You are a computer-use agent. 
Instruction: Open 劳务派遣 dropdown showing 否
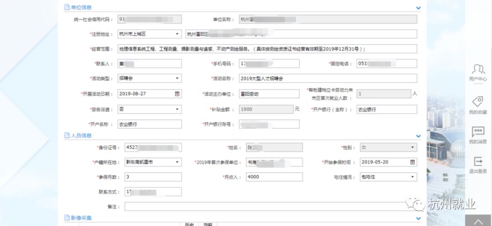(x=149, y=109)
